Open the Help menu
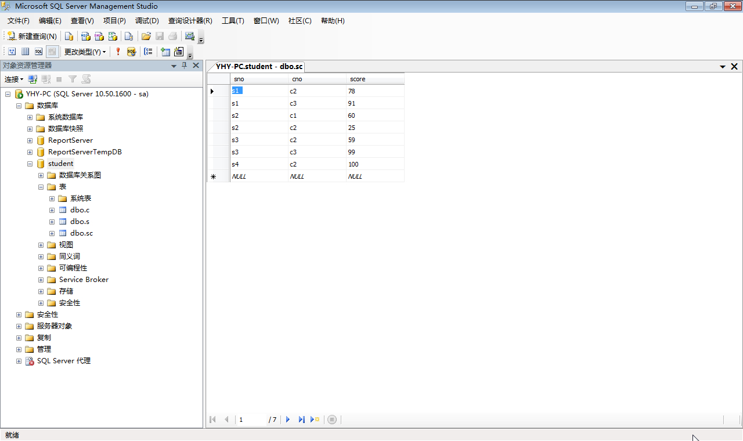 [333, 21]
